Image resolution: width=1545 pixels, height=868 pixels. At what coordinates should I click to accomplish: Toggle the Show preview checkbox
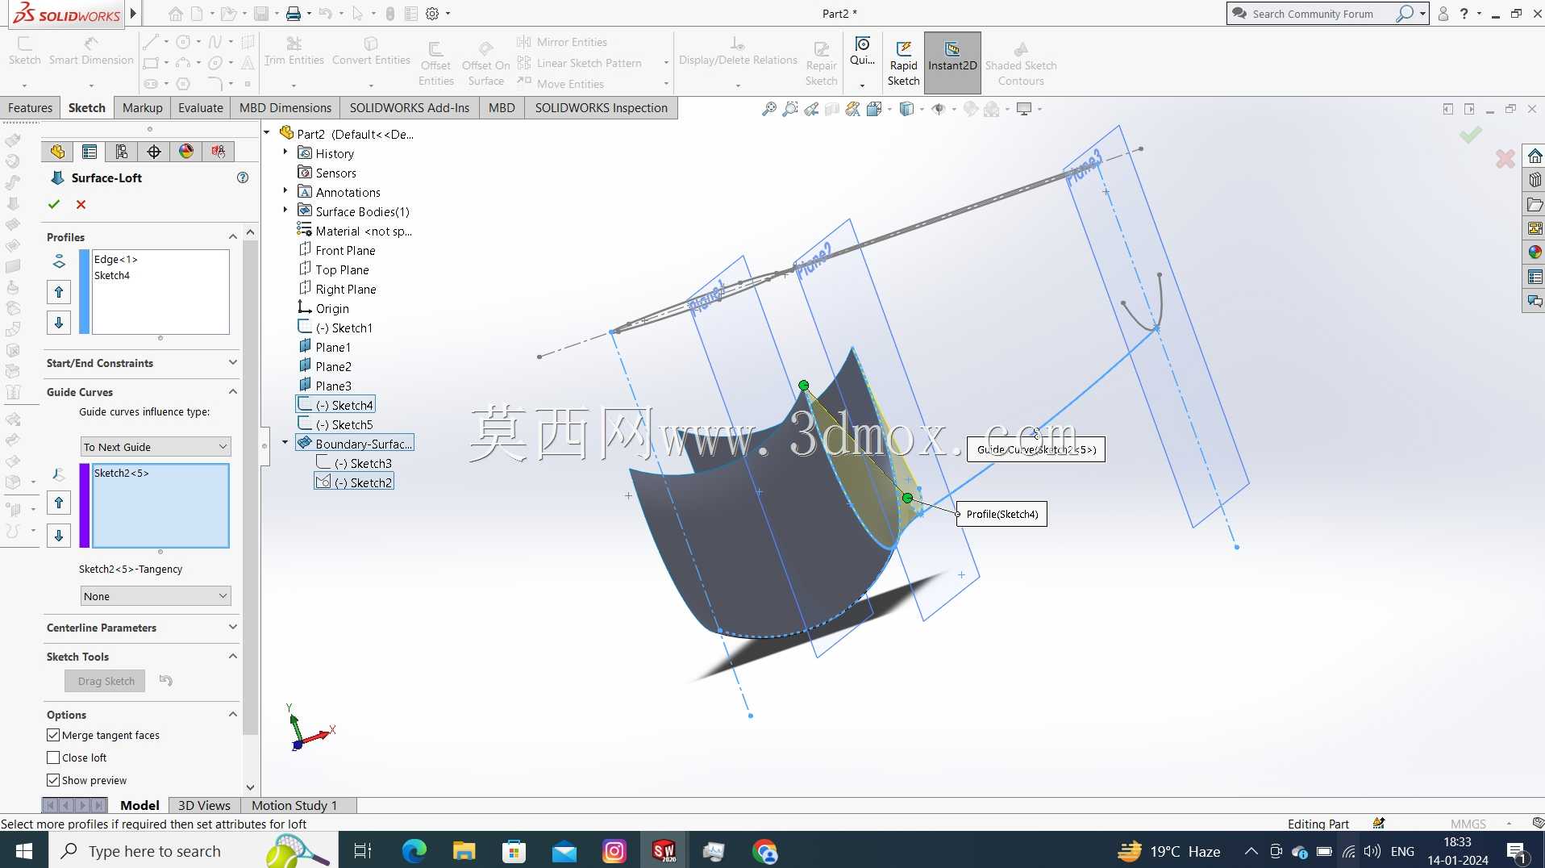point(53,780)
